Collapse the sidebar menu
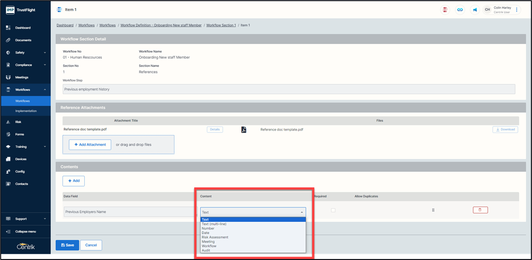This screenshot has height=260, width=532. tap(25, 231)
